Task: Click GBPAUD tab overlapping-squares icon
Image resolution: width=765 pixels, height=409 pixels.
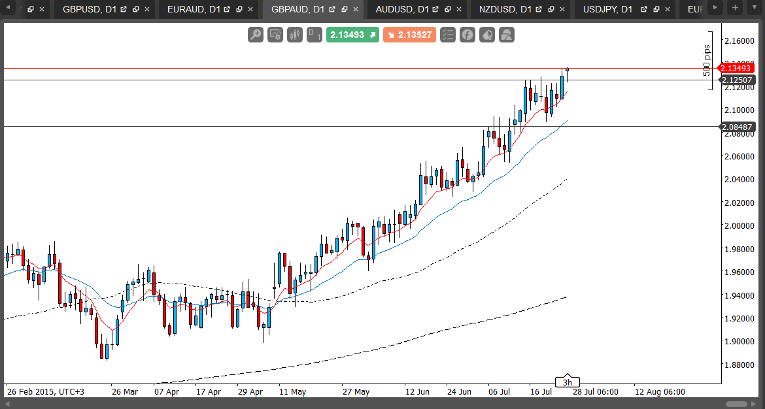Action: (345, 9)
